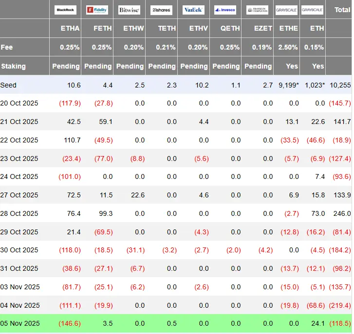Screen dimensions: 354x334
Task: Click the 21shares logo
Action: click(161, 10)
